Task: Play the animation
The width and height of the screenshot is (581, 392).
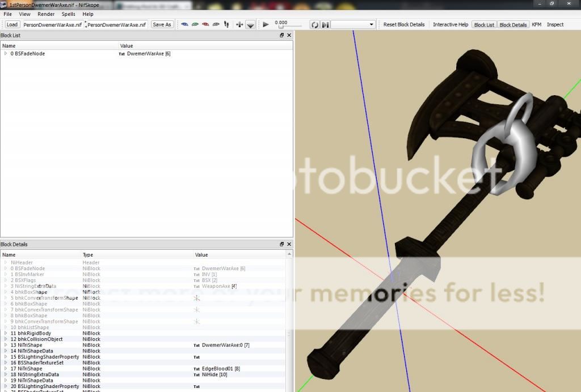Action: (266, 24)
